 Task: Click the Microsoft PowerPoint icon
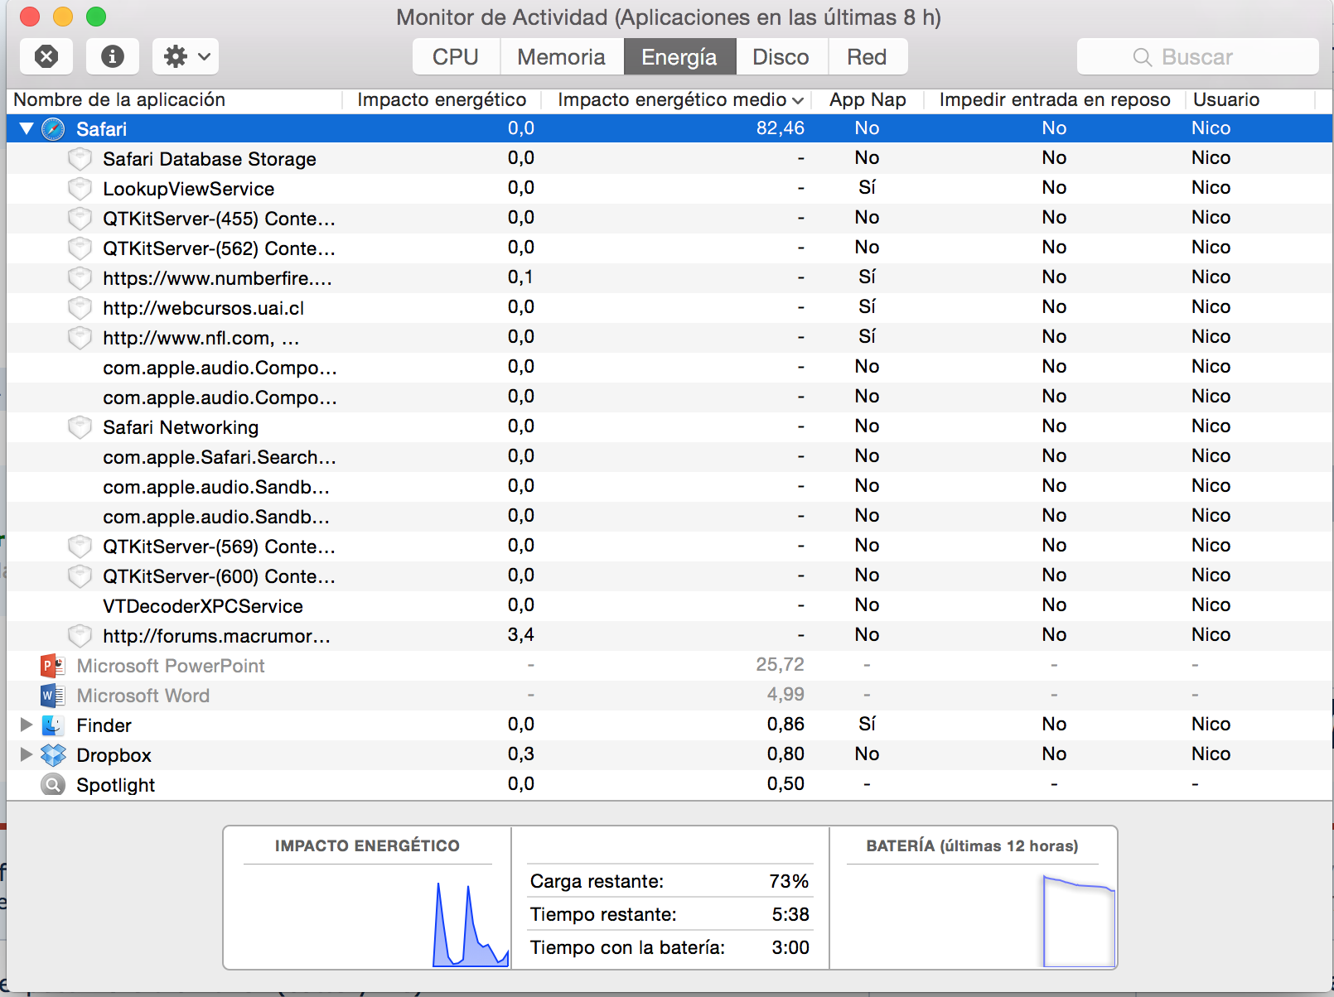click(x=53, y=665)
